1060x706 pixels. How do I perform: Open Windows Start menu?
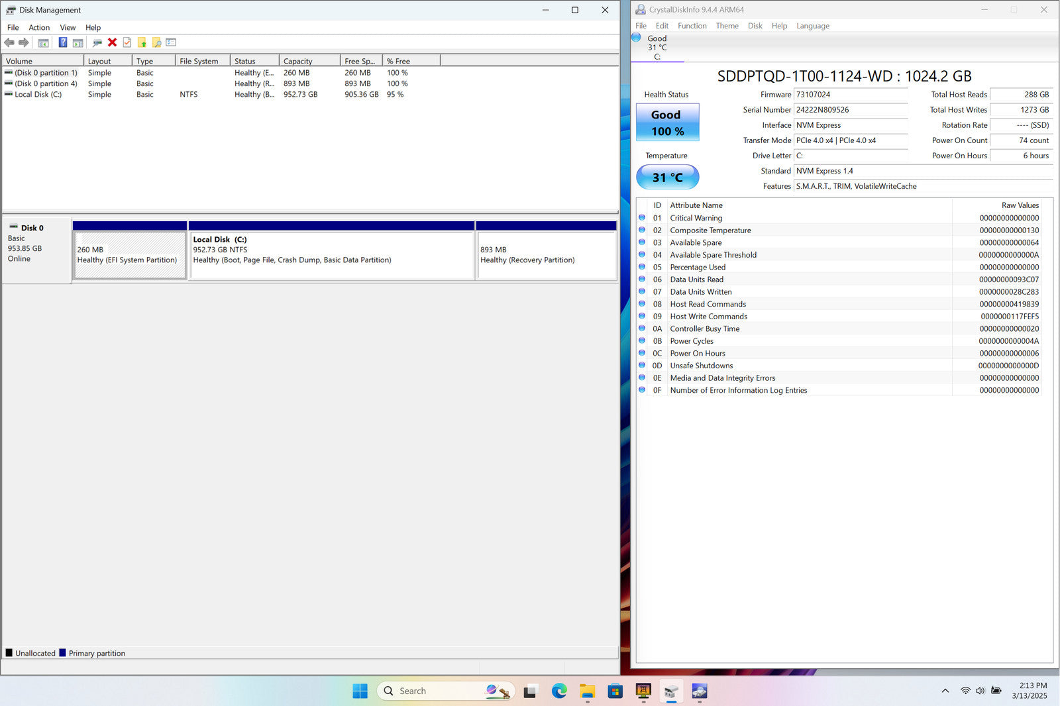coord(360,691)
